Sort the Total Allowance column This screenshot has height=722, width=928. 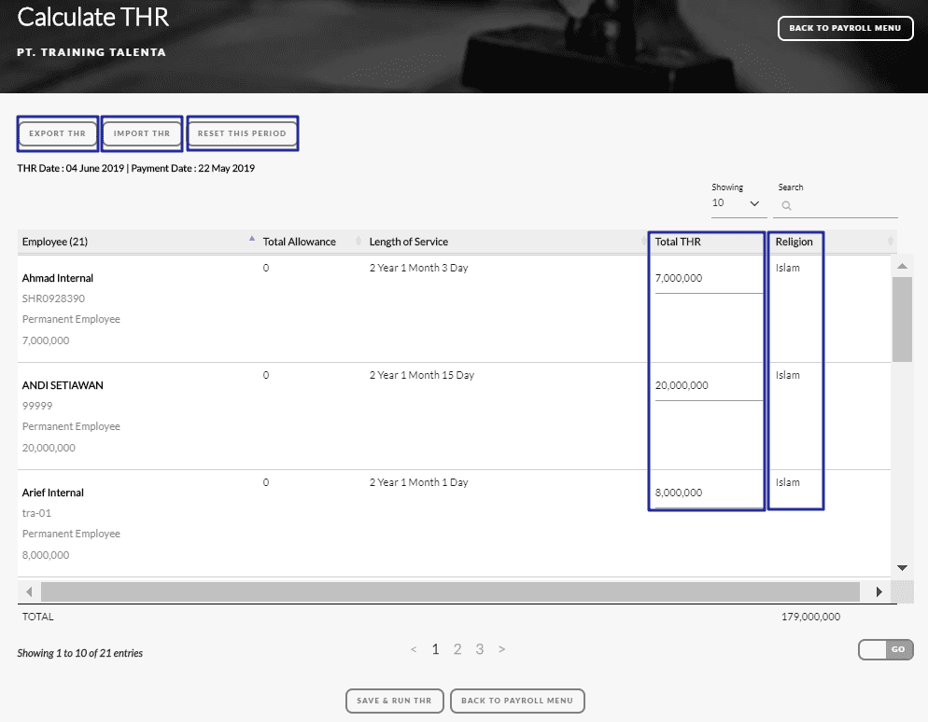[x=359, y=242]
